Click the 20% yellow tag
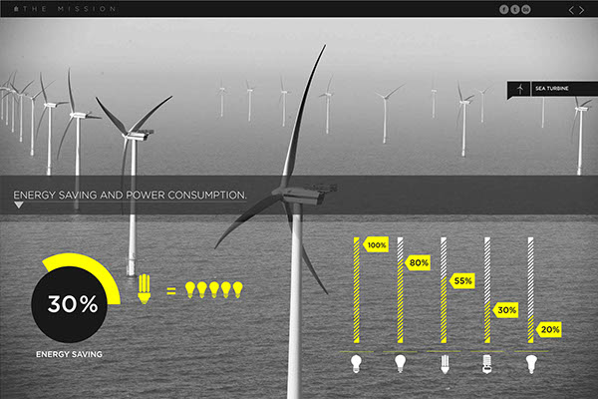This screenshot has height=399, width=598. click(549, 329)
